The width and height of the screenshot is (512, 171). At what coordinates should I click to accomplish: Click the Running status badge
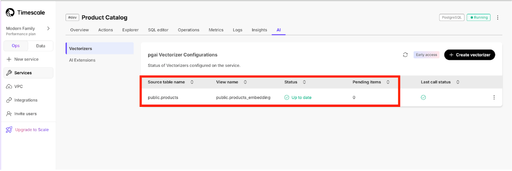(x=479, y=18)
